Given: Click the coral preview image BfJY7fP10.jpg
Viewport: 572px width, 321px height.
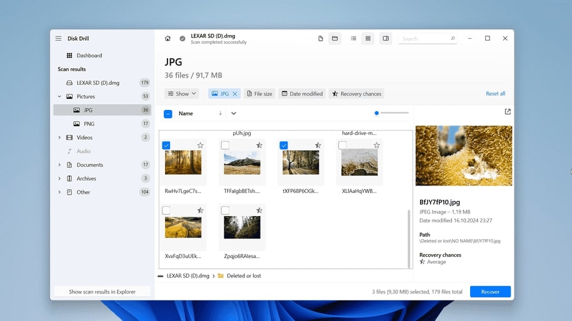Looking at the screenshot, I should point(464,156).
